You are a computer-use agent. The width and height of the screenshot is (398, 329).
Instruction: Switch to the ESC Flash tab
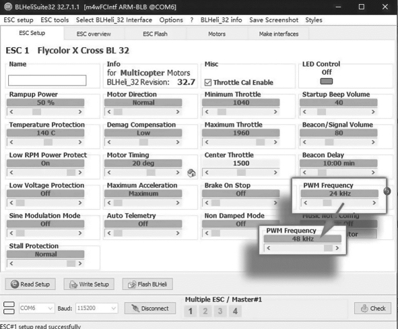(155, 34)
